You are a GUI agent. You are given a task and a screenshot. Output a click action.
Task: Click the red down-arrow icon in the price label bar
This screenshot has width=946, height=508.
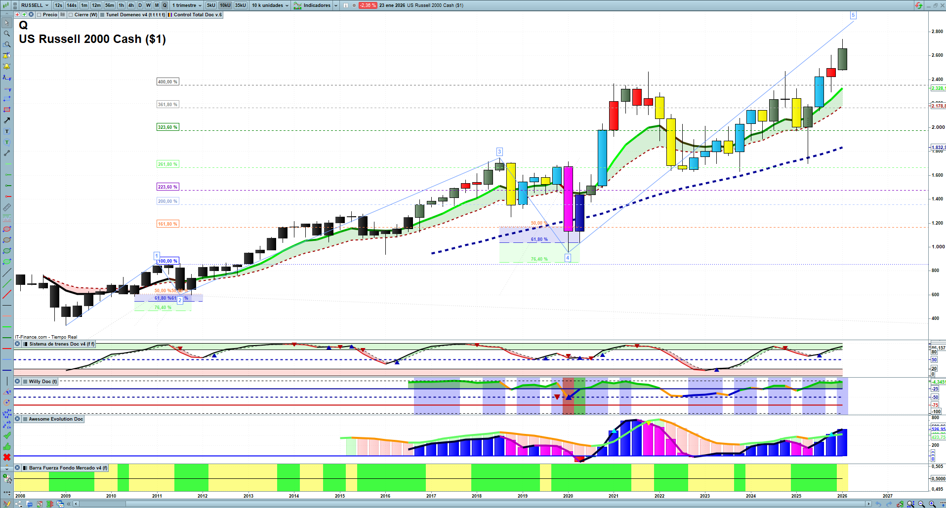[18, 15]
